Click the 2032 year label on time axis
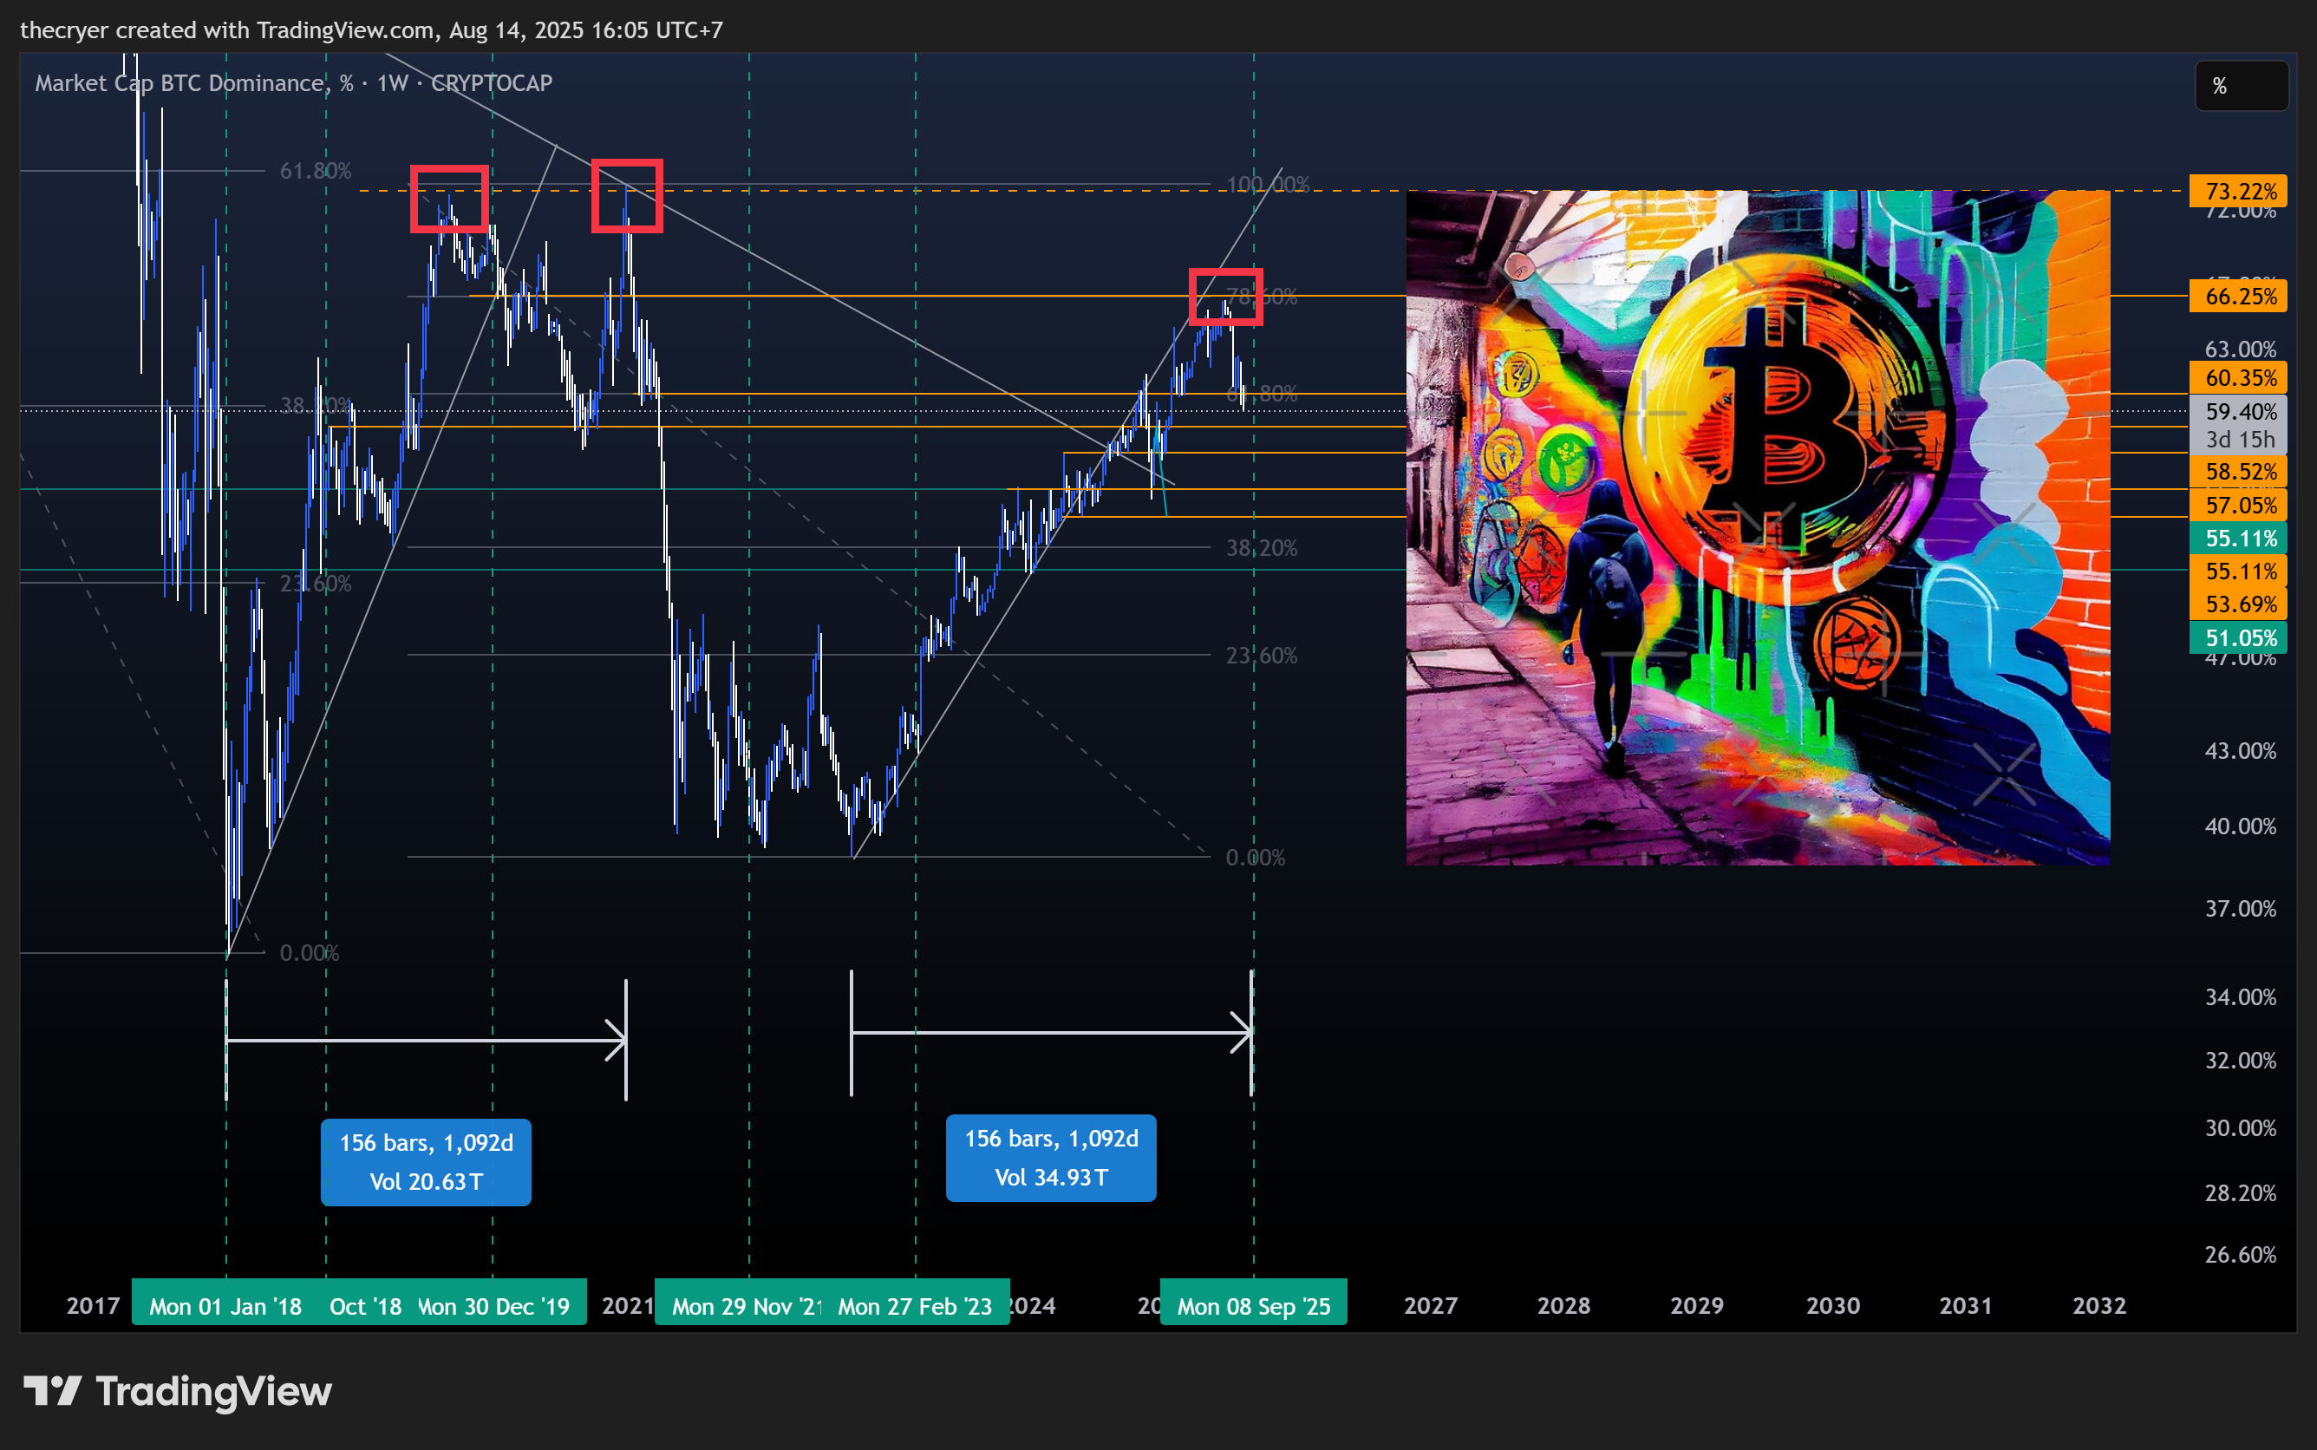The image size is (2317, 1450). click(x=2099, y=1305)
